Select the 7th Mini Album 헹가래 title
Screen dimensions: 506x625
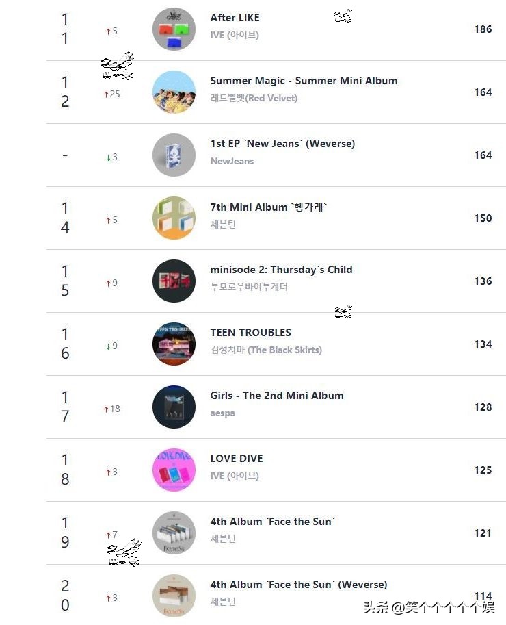(269, 207)
